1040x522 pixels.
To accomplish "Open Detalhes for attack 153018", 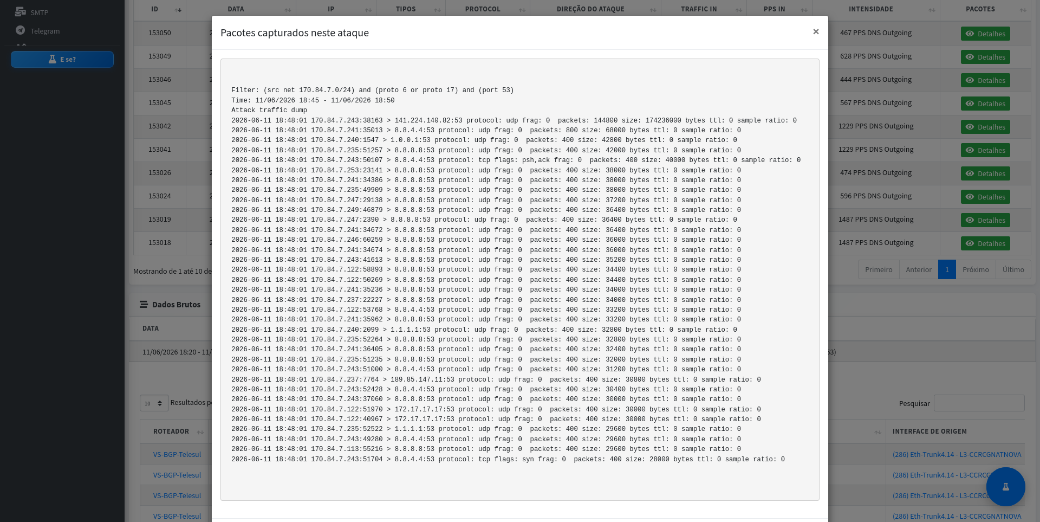I will click(x=985, y=243).
